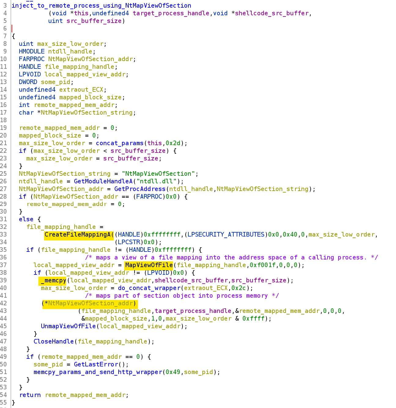Screen dimensions: 396x408
Task: Click the 0xffff mask constant
Action: 254,318
